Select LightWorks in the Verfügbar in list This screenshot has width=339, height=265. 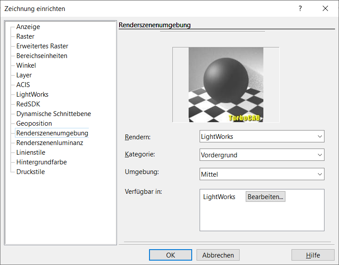click(219, 197)
